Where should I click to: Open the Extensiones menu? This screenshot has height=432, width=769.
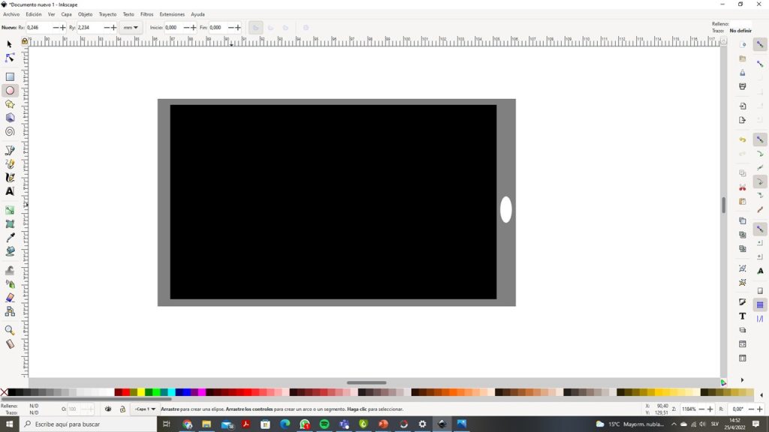click(172, 14)
